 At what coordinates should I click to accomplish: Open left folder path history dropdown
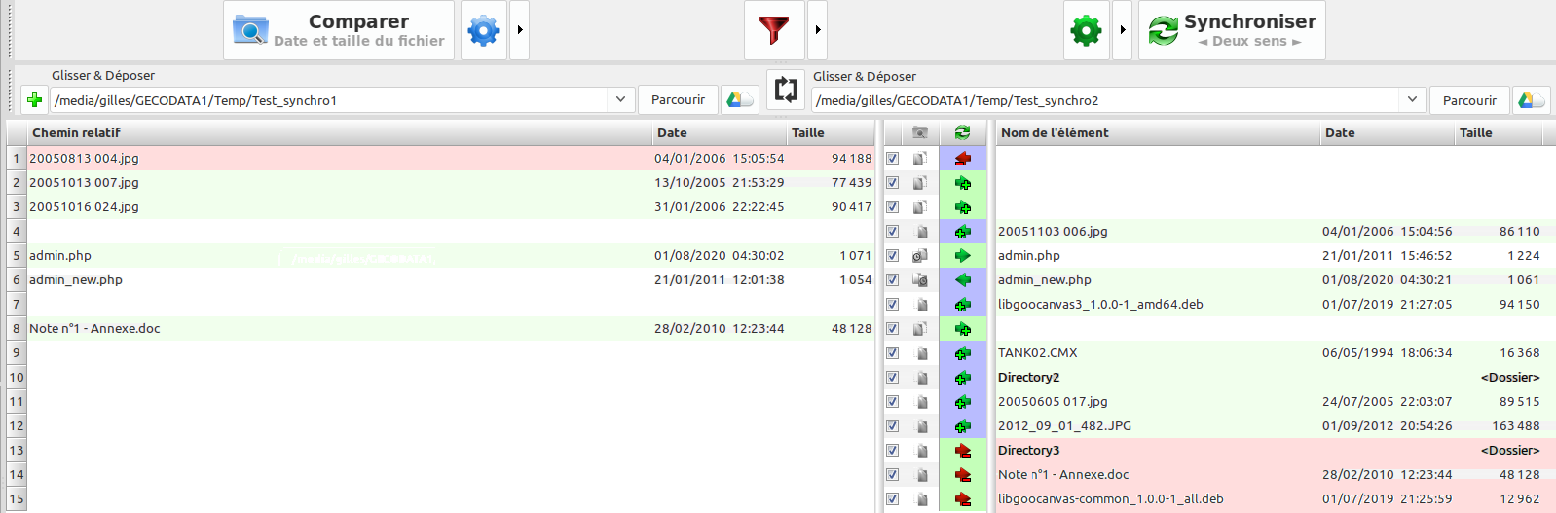tap(620, 99)
